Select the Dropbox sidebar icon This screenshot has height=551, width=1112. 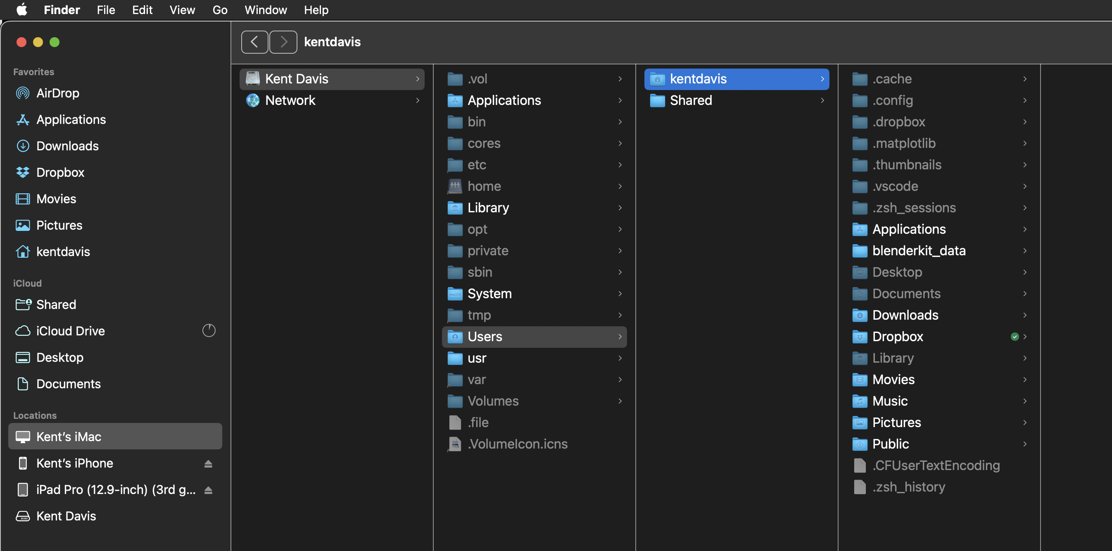click(x=22, y=172)
